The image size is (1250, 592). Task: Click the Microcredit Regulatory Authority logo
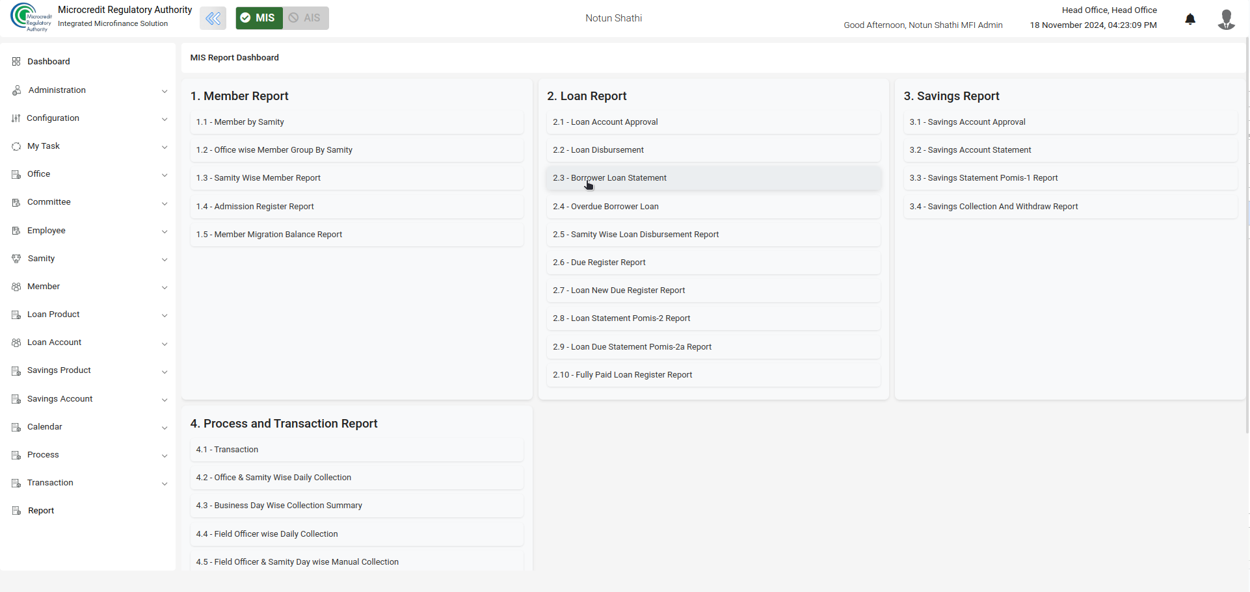[x=31, y=18]
